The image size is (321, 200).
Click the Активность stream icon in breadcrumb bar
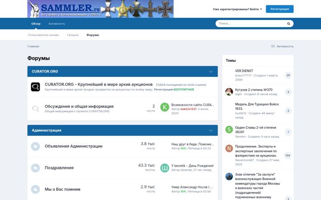coord(273,46)
